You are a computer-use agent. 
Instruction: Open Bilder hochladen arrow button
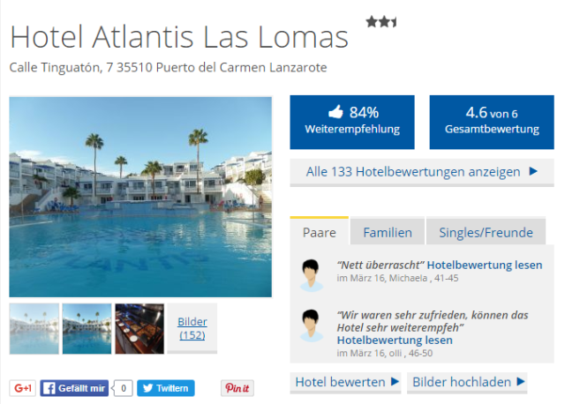click(x=469, y=382)
